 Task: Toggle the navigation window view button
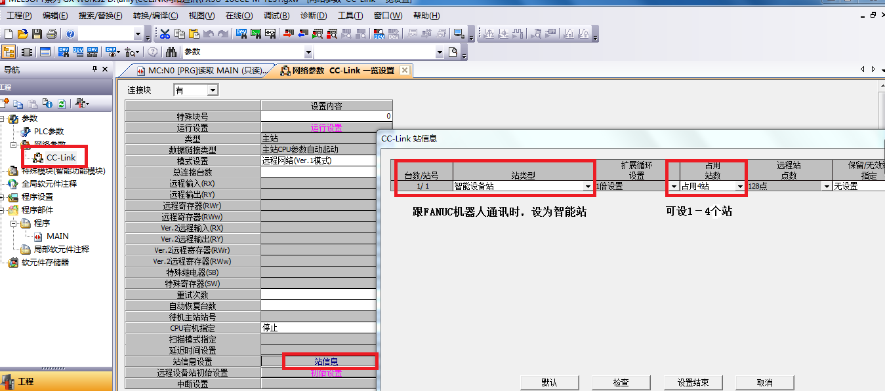pos(9,52)
